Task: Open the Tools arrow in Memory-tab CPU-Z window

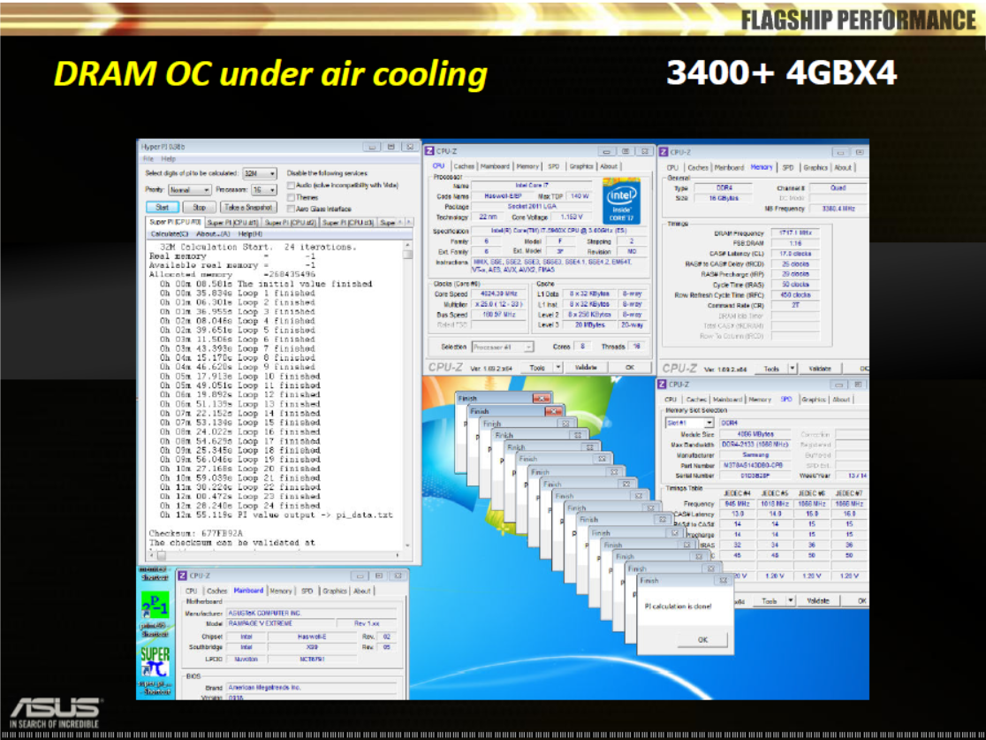Action: [793, 368]
